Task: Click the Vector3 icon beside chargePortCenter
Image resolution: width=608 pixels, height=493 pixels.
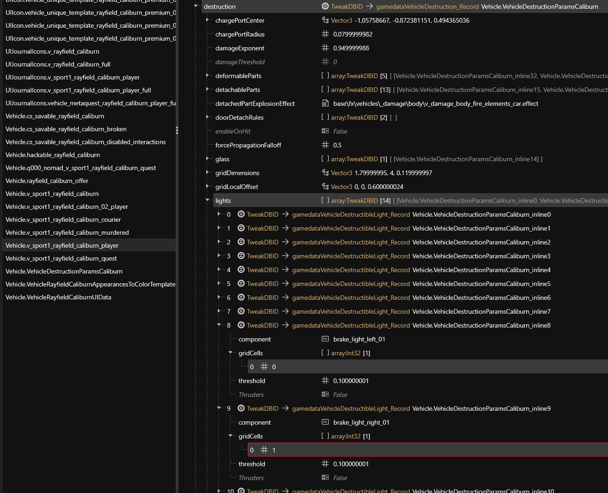Action: click(x=325, y=20)
